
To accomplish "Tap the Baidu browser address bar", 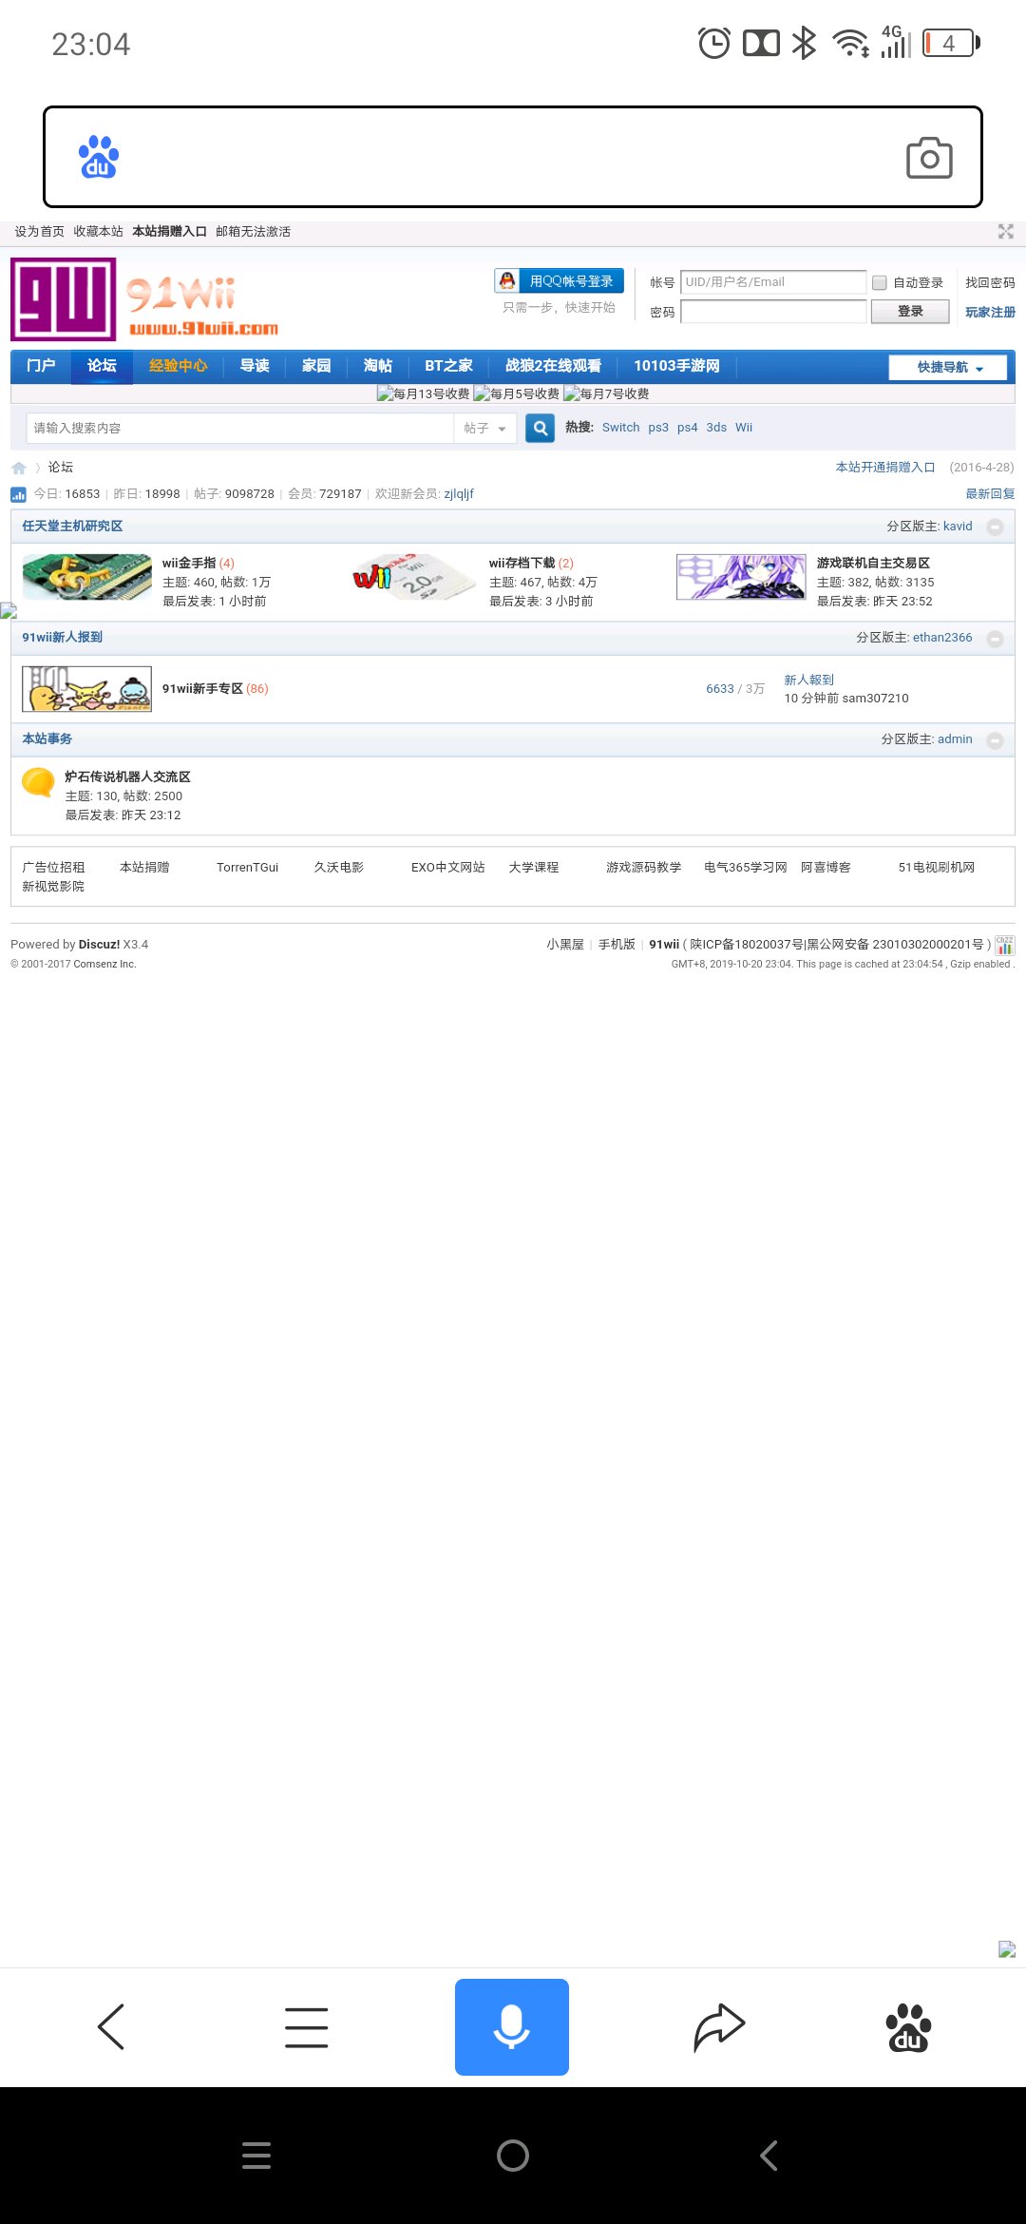I will [513, 157].
